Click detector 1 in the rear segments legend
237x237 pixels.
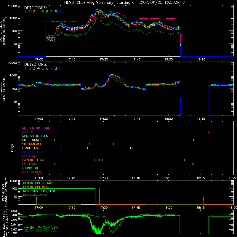25,68
